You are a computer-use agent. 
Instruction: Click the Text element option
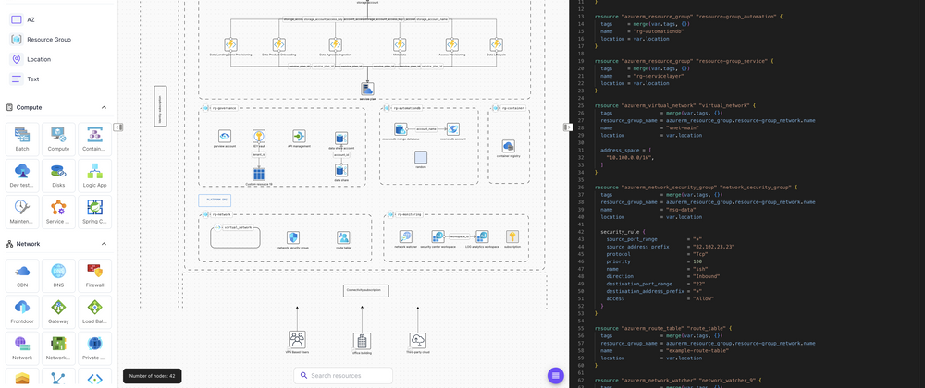[x=32, y=79]
